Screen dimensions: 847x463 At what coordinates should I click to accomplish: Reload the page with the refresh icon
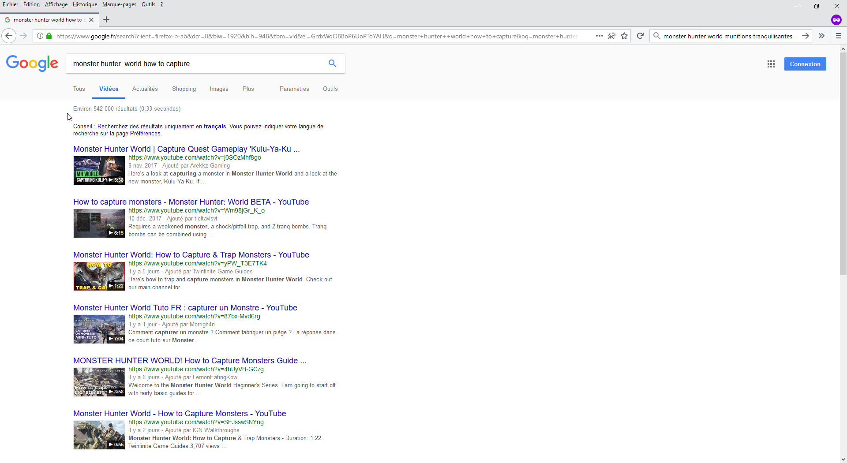coord(640,36)
